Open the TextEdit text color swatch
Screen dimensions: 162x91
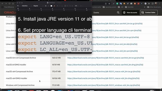51,6
